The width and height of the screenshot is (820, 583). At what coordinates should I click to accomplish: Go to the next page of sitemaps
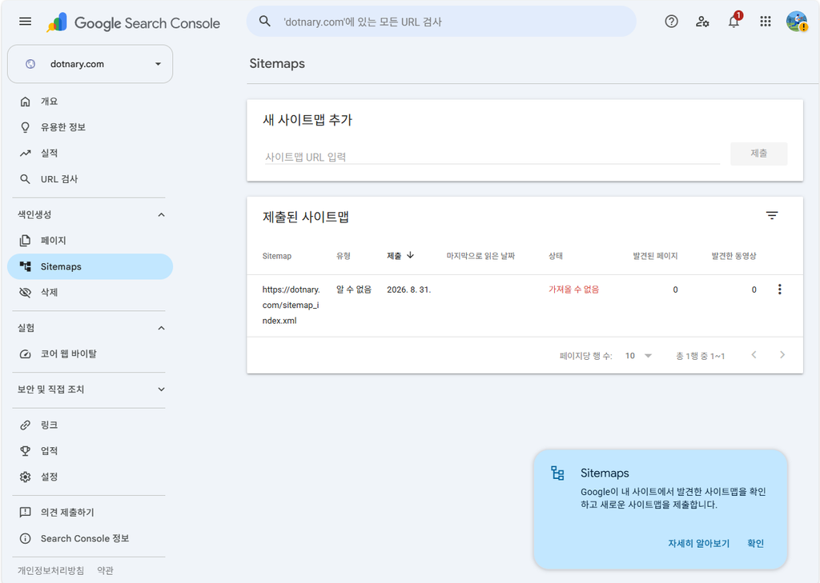click(x=782, y=355)
